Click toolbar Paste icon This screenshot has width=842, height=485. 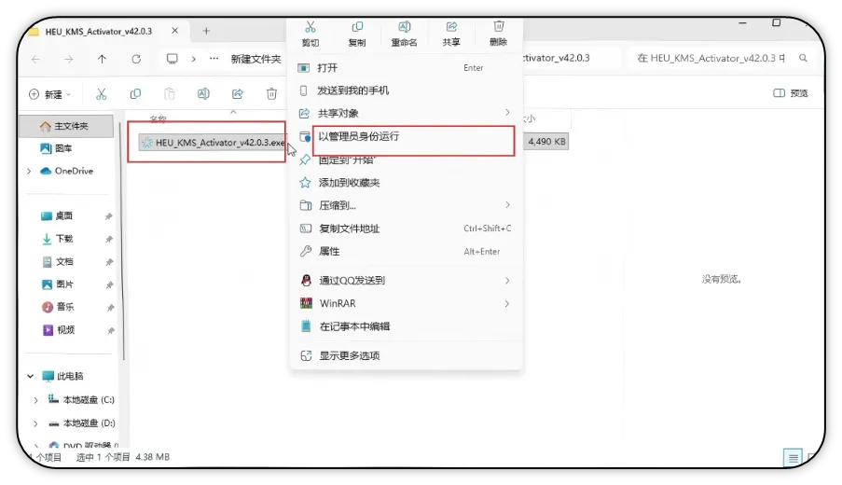(x=169, y=94)
